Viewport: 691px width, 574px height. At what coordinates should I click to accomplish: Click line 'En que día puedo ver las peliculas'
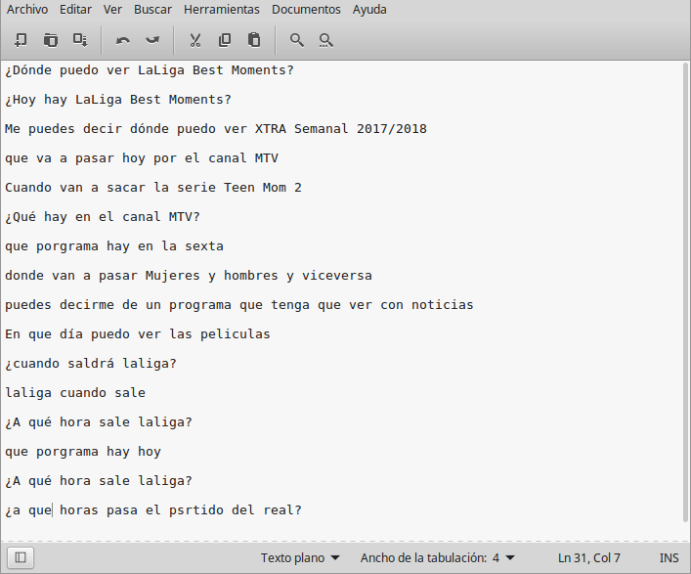click(x=138, y=334)
